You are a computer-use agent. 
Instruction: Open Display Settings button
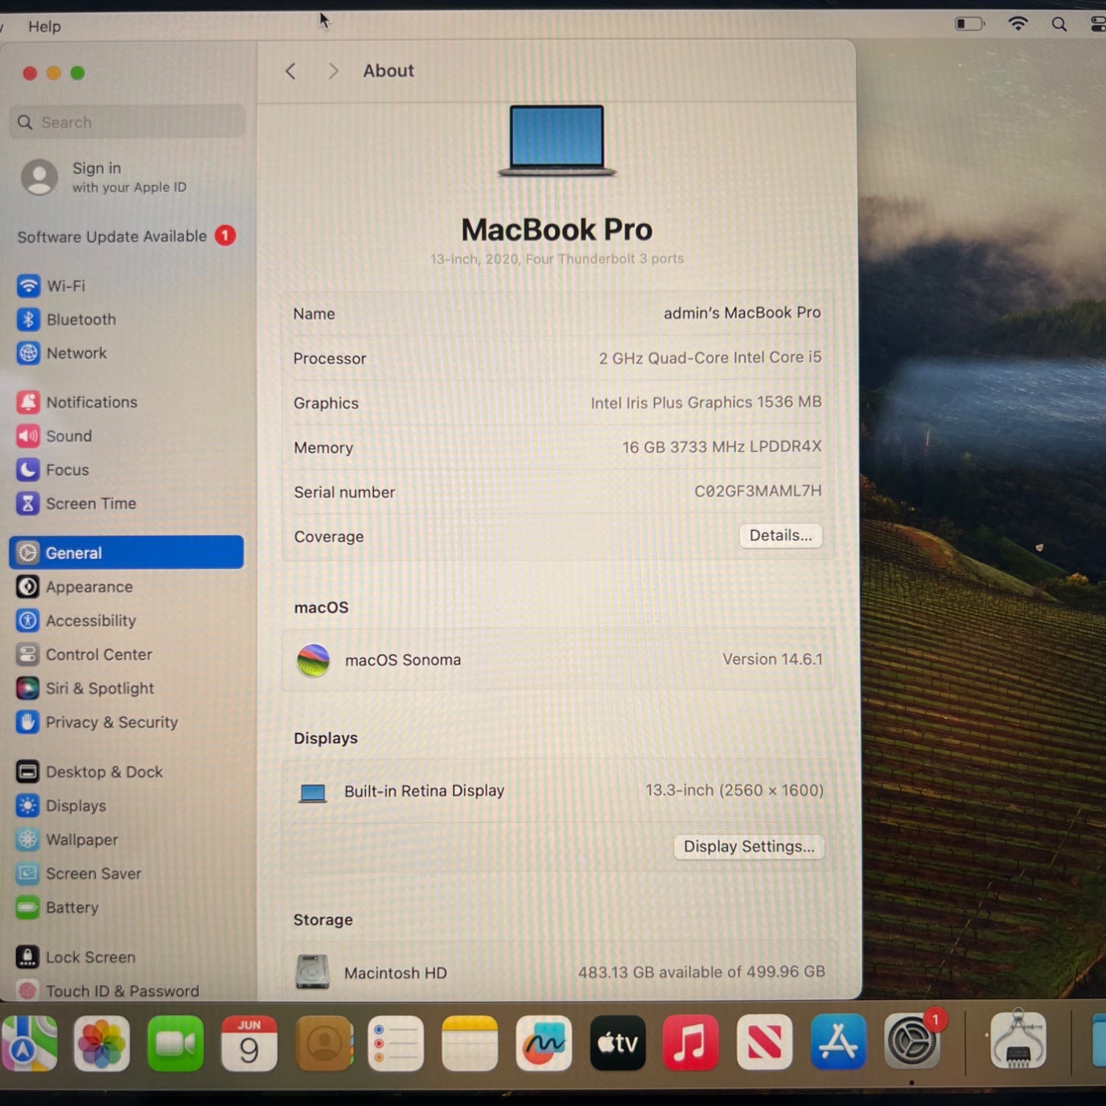pos(749,846)
